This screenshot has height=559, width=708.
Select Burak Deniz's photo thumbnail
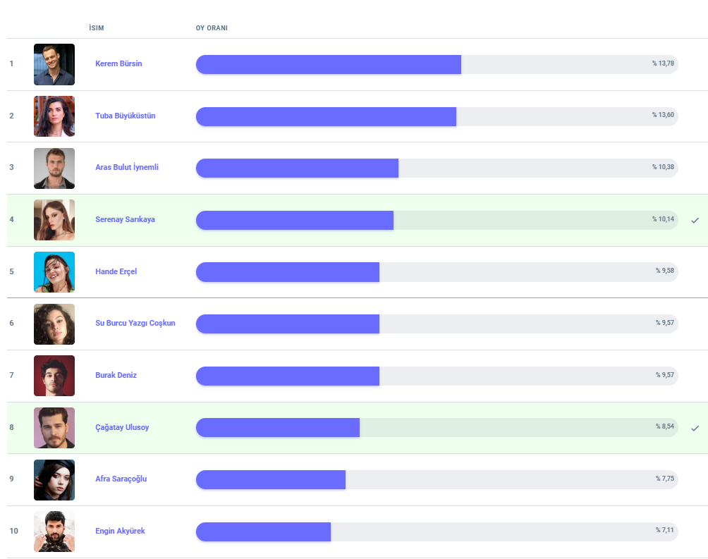(54, 376)
